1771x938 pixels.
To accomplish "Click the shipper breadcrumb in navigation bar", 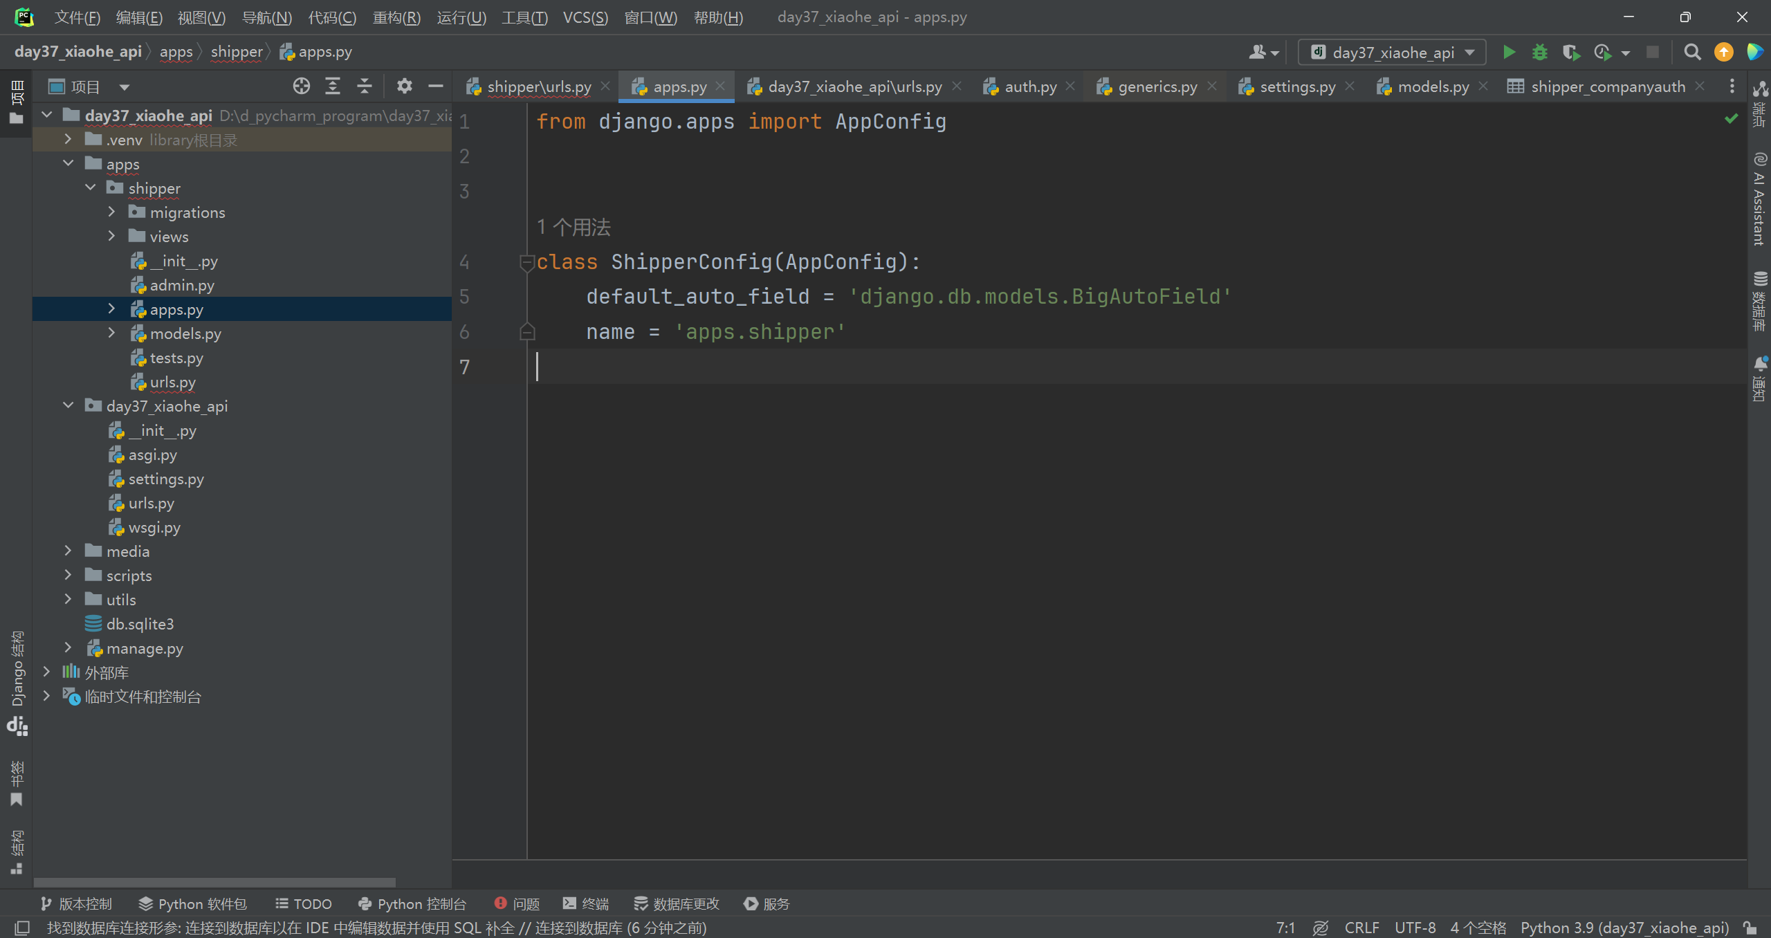I will pos(237,52).
